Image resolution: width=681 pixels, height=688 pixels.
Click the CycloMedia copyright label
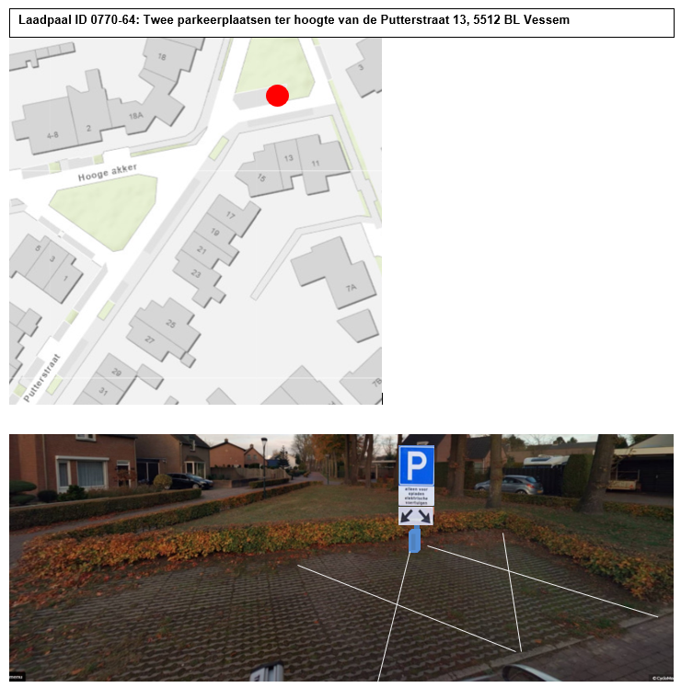[x=662, y=678]
